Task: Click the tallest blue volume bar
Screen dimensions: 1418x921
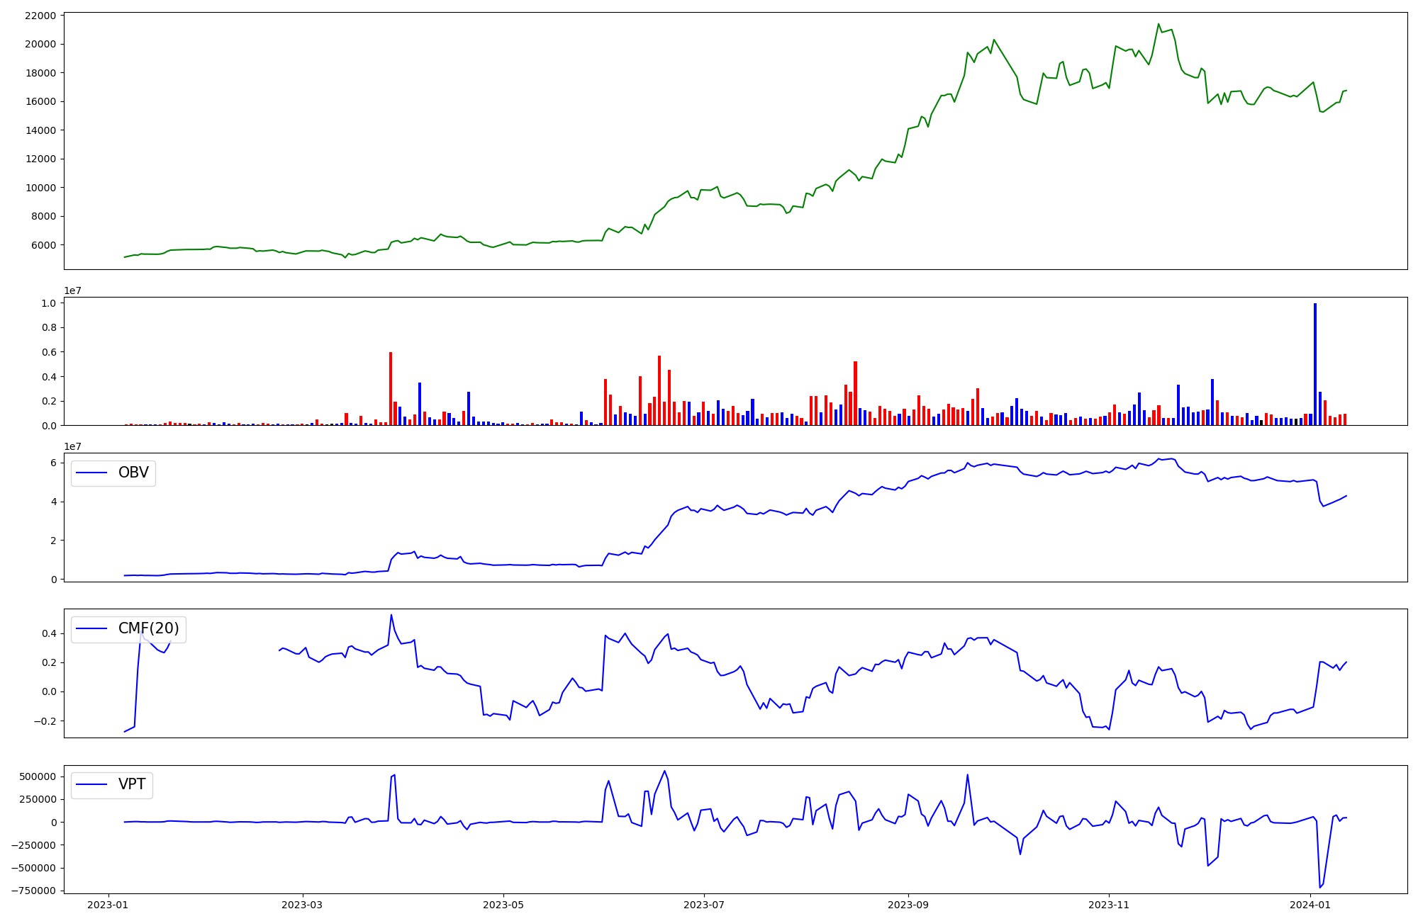Action: coord(1315,365)
